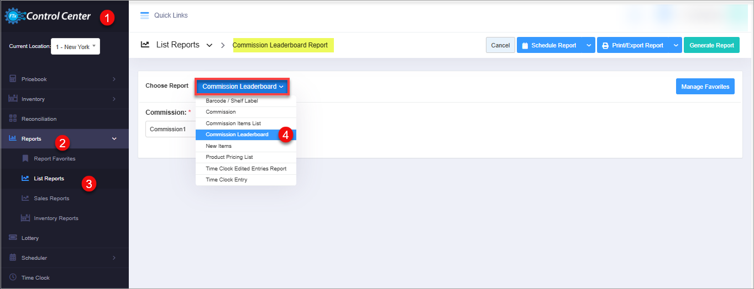Click the Schedule Report button
754x289 pixels.
click(x=549, y=45)
